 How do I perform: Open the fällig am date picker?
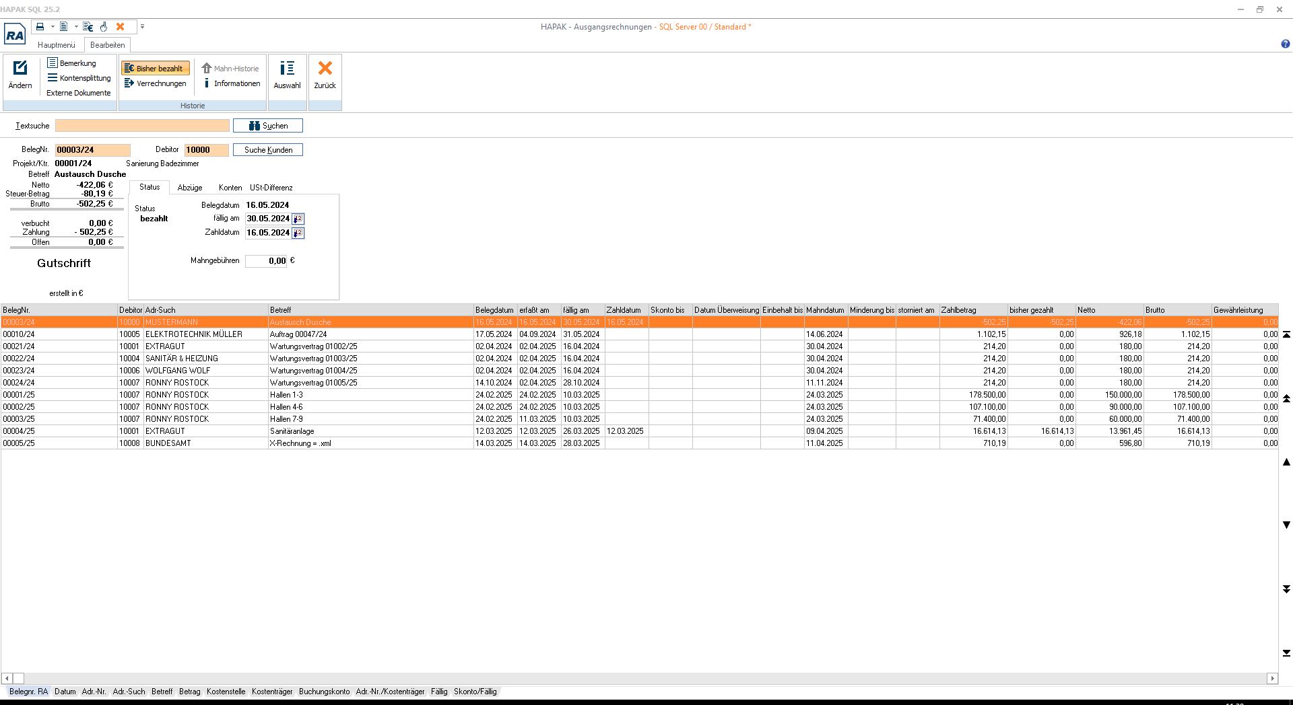click(x=298, y=219)
